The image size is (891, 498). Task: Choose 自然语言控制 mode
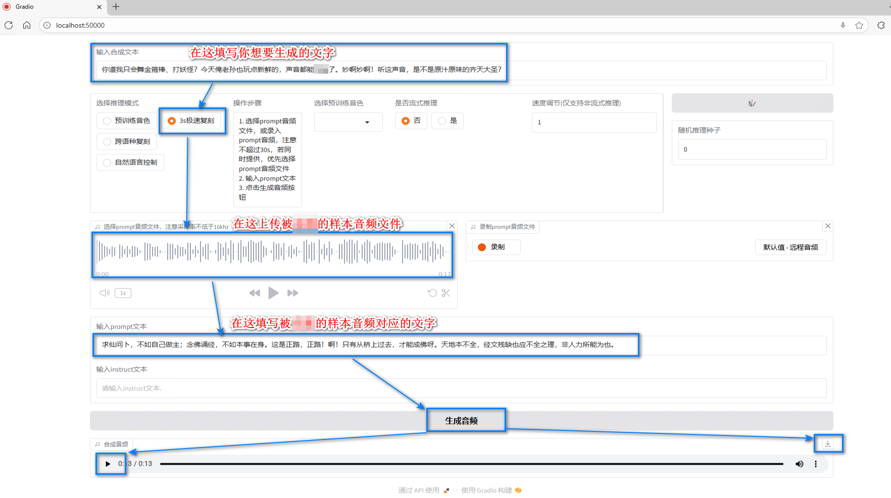click(130, 162)
